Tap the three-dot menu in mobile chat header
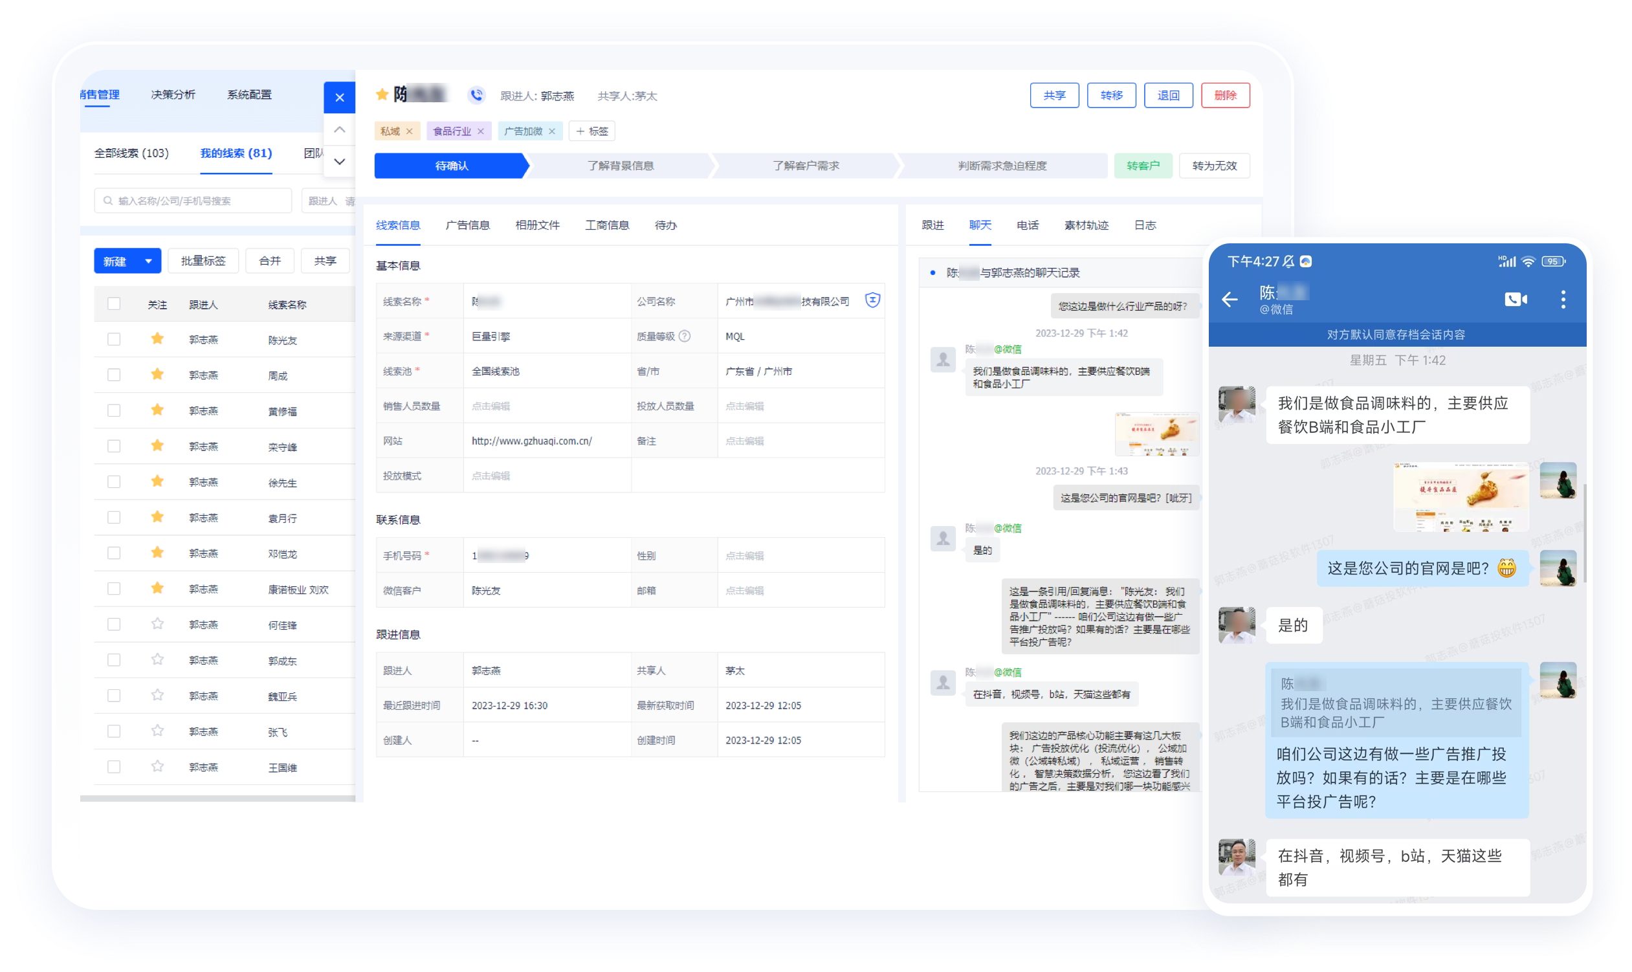The image size is (1632, 972). coord(1563,300)
